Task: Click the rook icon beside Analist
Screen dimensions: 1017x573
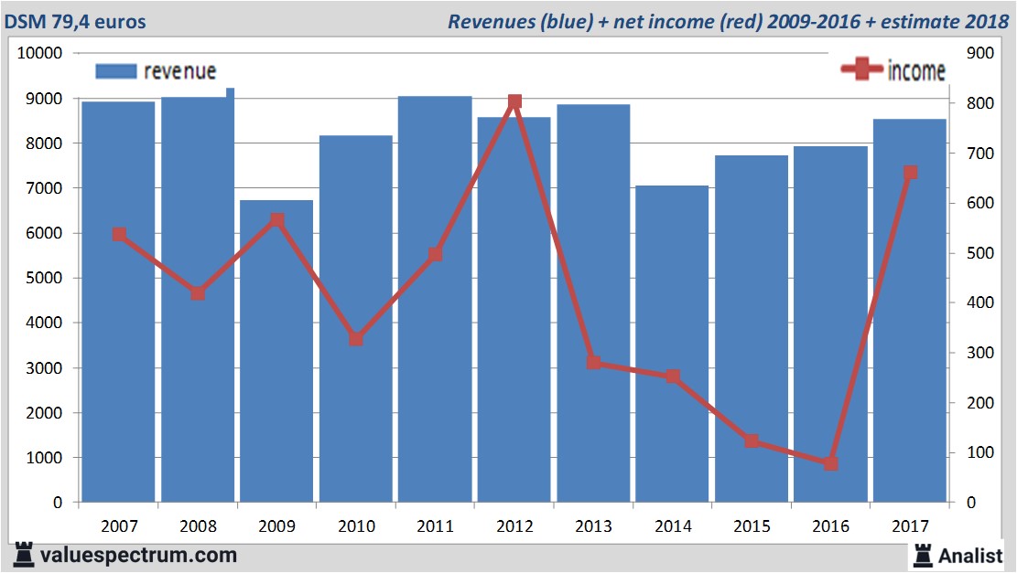Action: [x=922, y=555]
